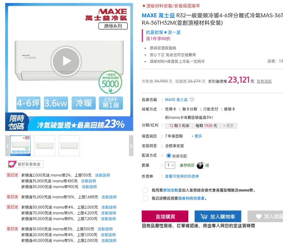
Task: Open the quantity dropdown showing 1
Action: coord(170,165)
